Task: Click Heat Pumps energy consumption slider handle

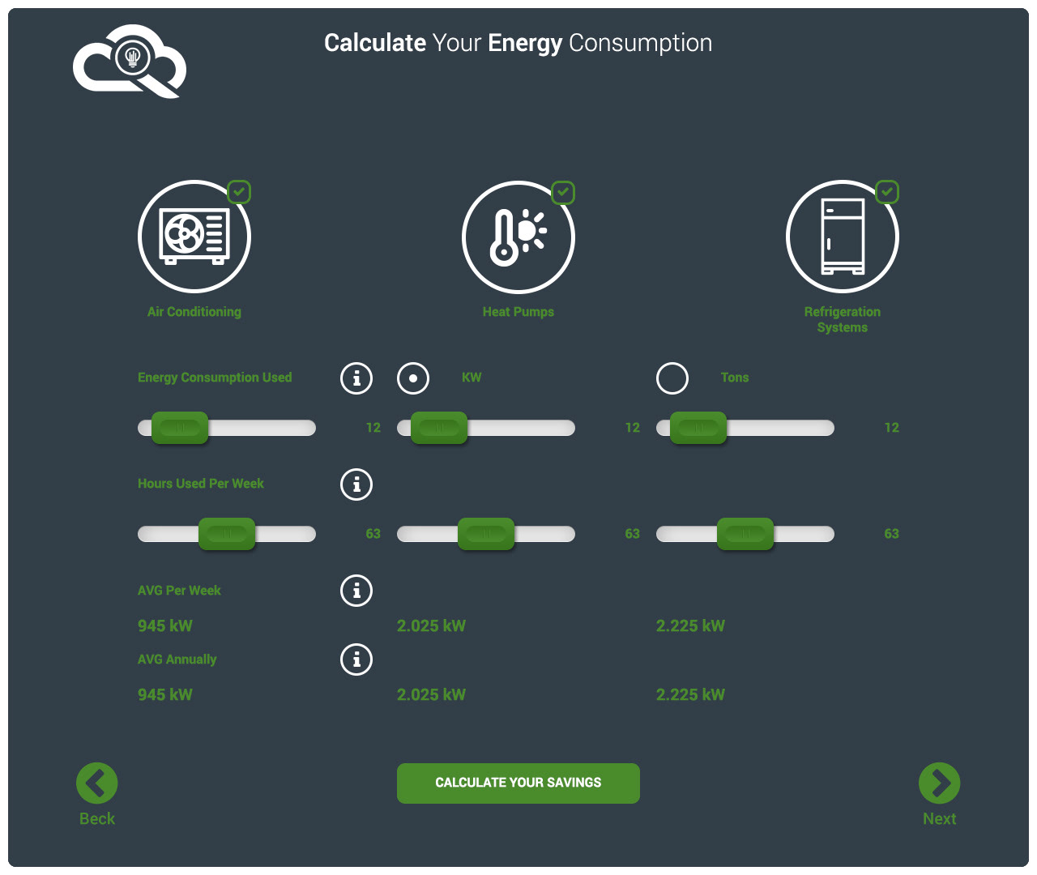Action: [440, 428]
